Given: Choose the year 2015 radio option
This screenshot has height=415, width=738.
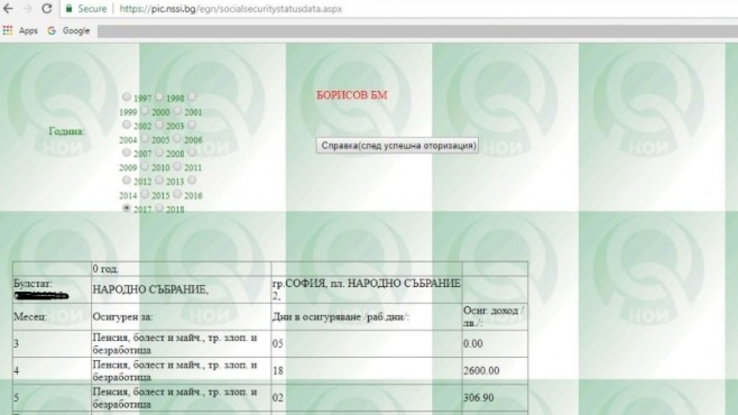Looking at the screenshot, I should point(144,194).
